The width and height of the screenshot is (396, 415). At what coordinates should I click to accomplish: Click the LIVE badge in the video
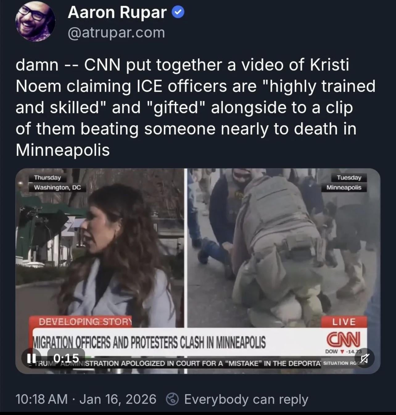344,322
